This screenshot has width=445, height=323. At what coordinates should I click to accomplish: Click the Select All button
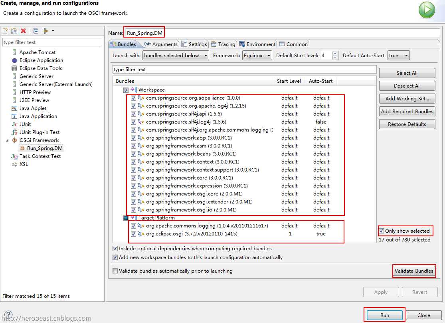click(x=407, y=73)
